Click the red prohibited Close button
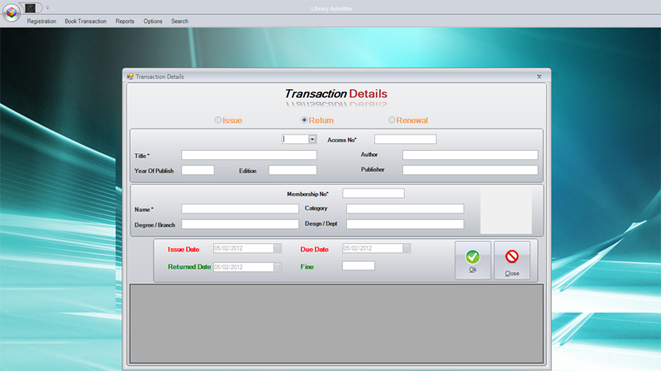The width and height of the screenshot is (661, 371). coord(511,261)
